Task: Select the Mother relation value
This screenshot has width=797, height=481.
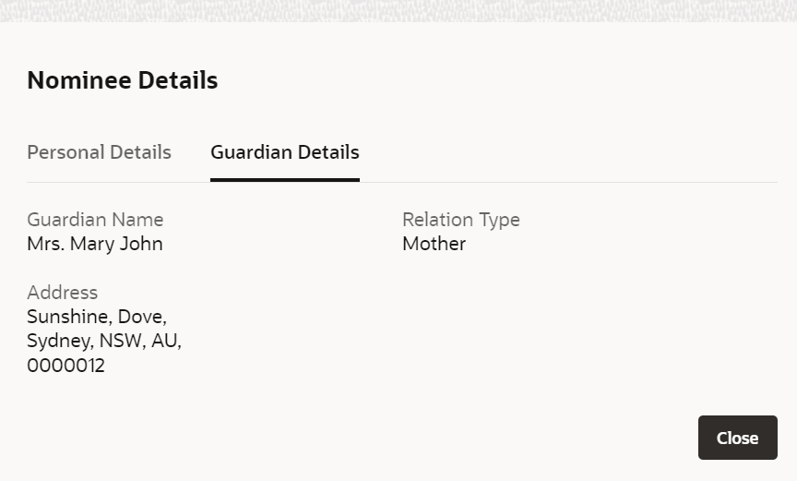Action: (x=434, y=244)
